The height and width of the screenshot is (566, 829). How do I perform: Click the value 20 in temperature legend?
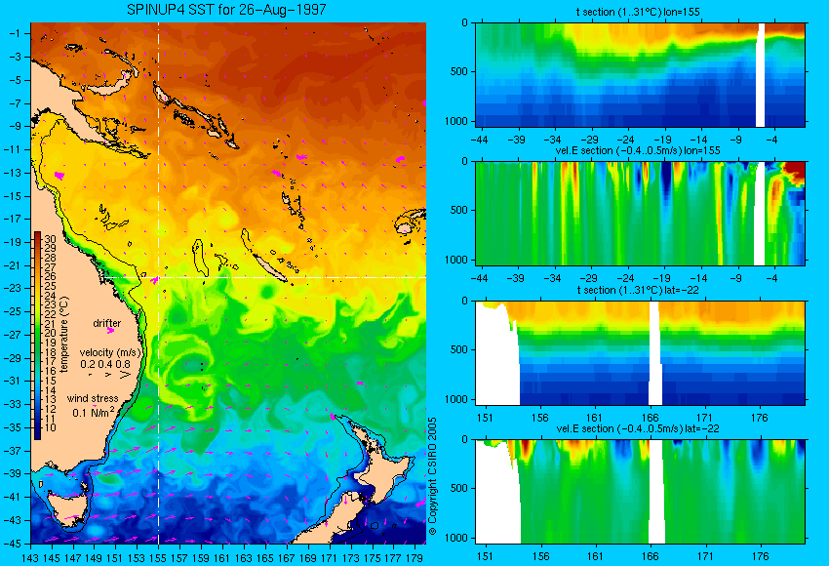click(x=50, y=333)
